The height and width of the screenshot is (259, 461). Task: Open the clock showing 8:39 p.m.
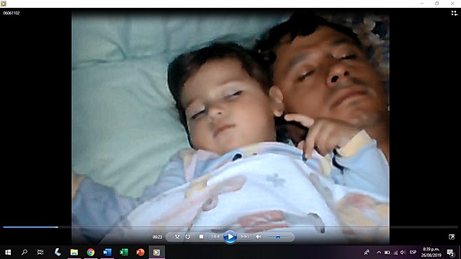click(x=431, y=252)
